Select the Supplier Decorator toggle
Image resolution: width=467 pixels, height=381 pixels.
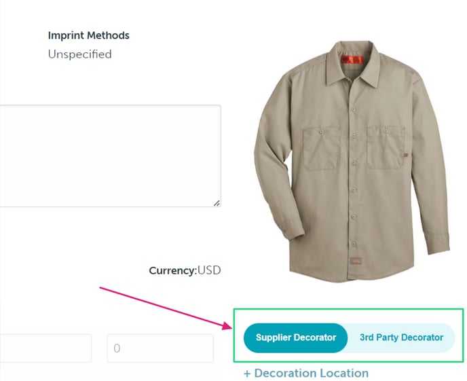tap(295, 338)
